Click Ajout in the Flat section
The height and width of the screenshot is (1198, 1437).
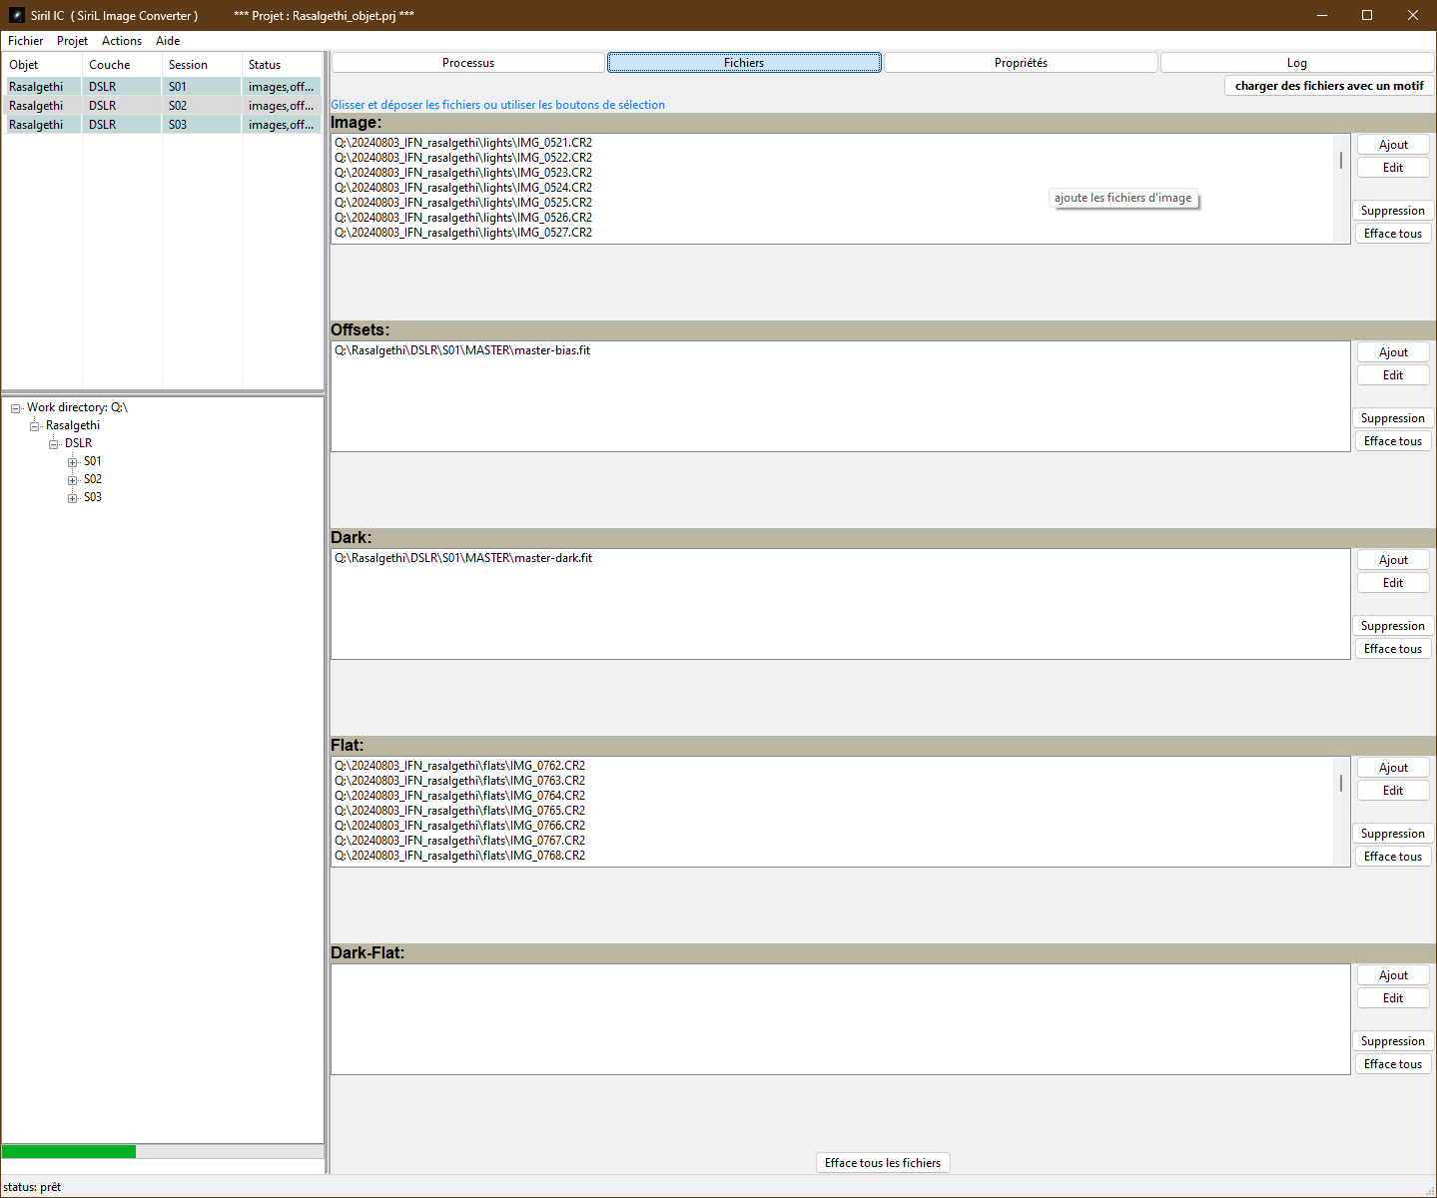click(1393, 768)
